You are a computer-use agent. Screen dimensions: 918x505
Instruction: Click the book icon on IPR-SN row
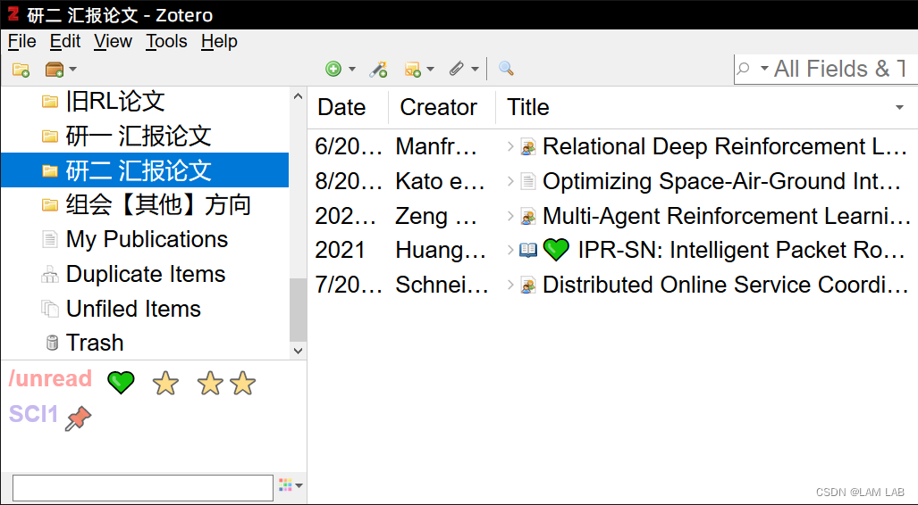click(528, 251)
